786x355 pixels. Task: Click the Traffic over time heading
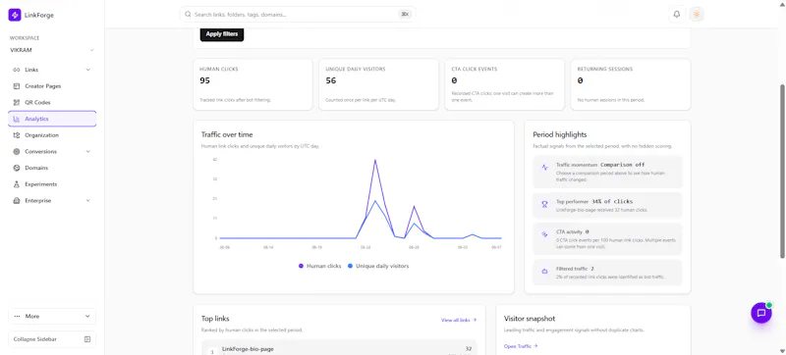pos(227,134)
